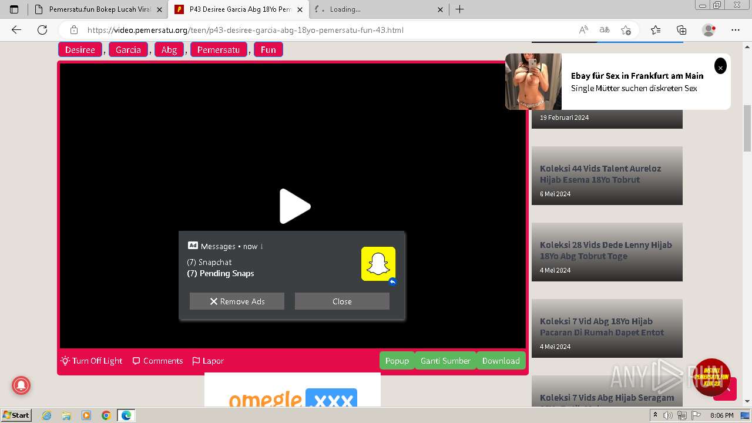Click the Read aloud icon in address bar

pos(583,30)
